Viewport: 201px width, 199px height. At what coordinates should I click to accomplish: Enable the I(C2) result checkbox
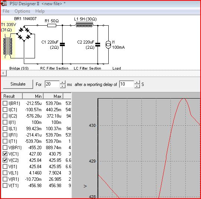click(5, 116)
